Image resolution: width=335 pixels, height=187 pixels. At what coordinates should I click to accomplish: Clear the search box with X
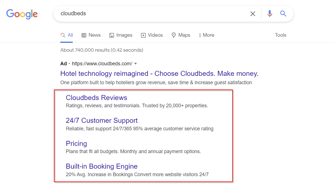pos(252,14)
